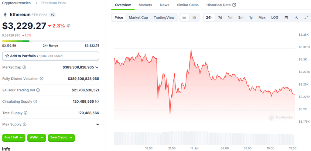The width and height of the screenshot is (311, 151).
Task: Select the Max time range
Action: tap(262, 18)
